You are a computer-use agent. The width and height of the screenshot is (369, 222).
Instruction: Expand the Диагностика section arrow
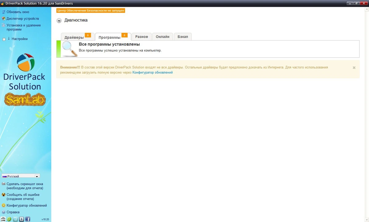pyautogui.click(x=59, y=21)
